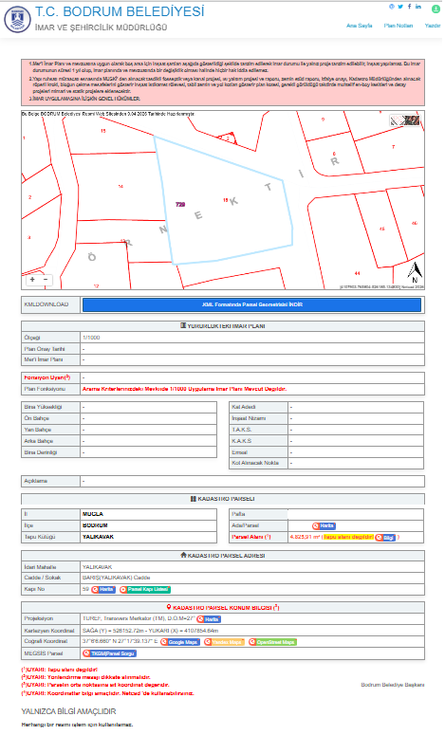Open Plan Notları menu item
This screenshot has width=445, height=735.
[x=399, y=26]
